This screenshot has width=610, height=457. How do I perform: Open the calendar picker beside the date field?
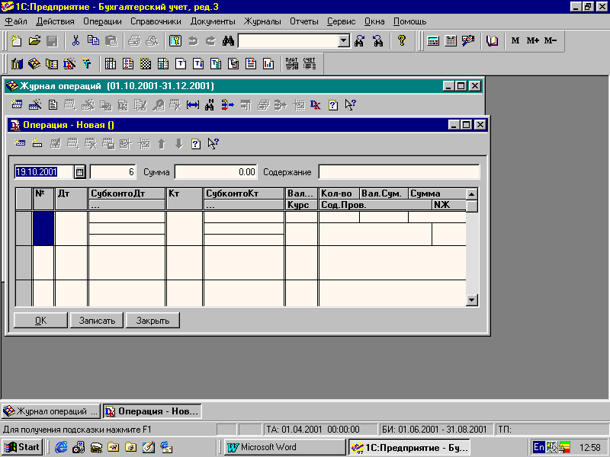[x=79, y=171]
